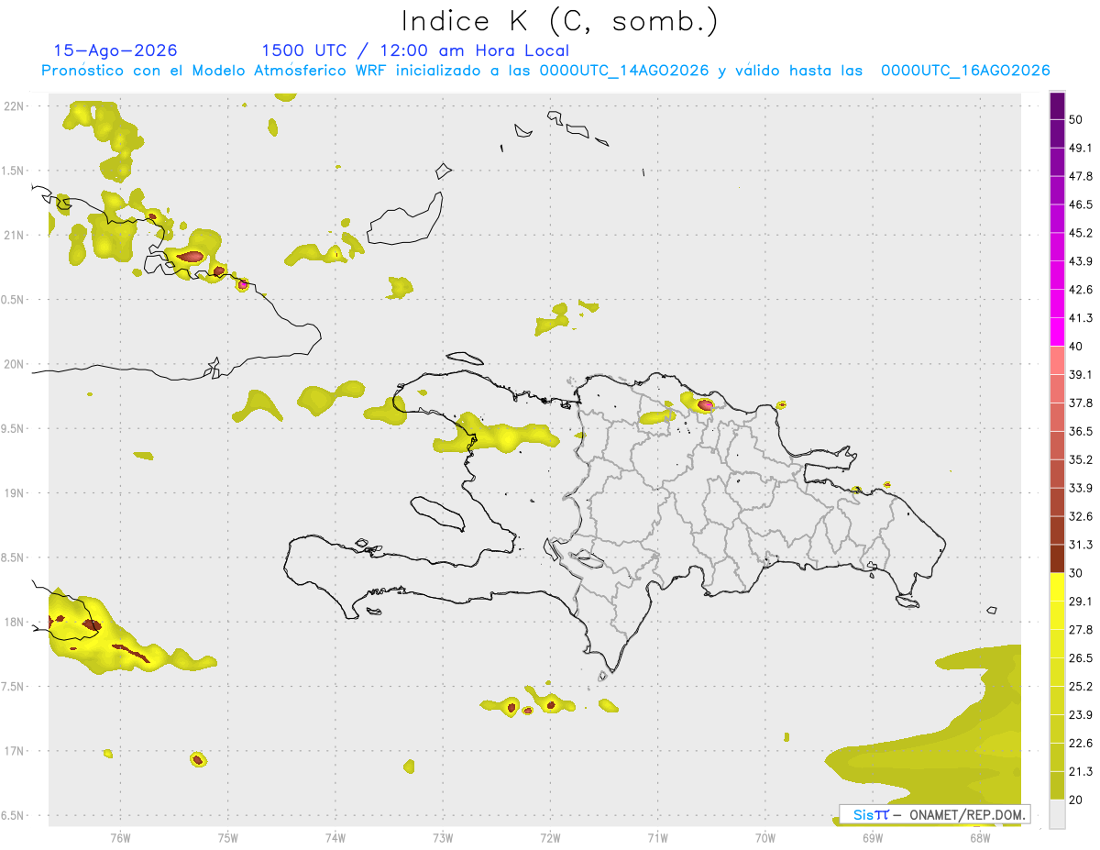
Task: Click the colorbar value "27.8"
Action: [1081, 630]
